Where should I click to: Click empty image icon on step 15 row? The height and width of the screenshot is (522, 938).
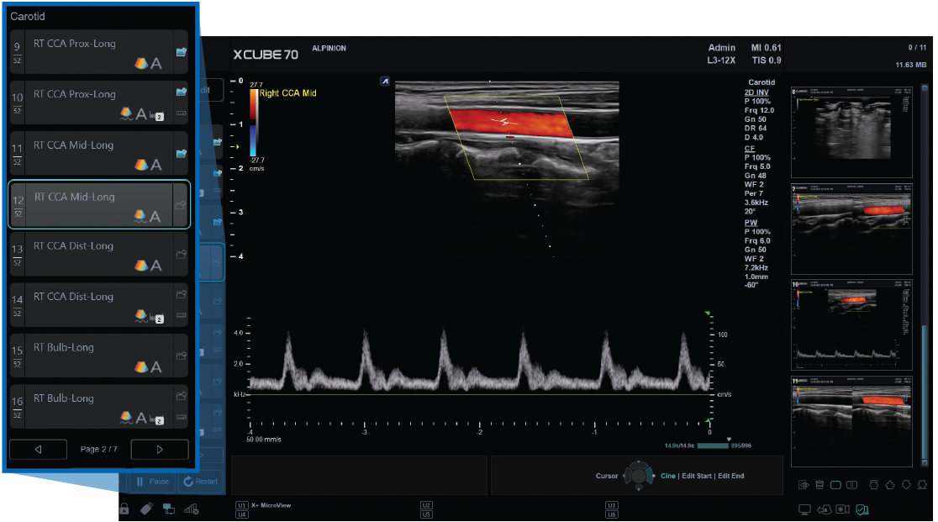click(182, 356)
